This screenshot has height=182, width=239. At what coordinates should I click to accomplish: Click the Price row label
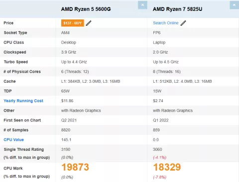click(x=8, y=23)
